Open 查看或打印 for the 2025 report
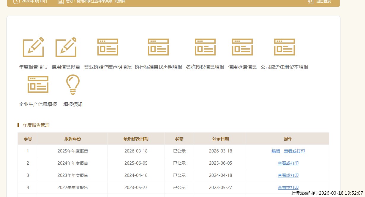This screenshot has height=197, width=365. (294, 151)
